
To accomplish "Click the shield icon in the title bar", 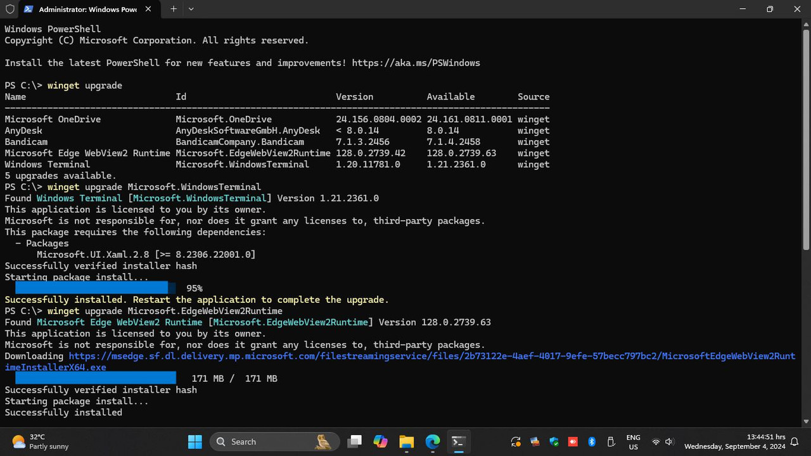I will [x=10, y=9].
